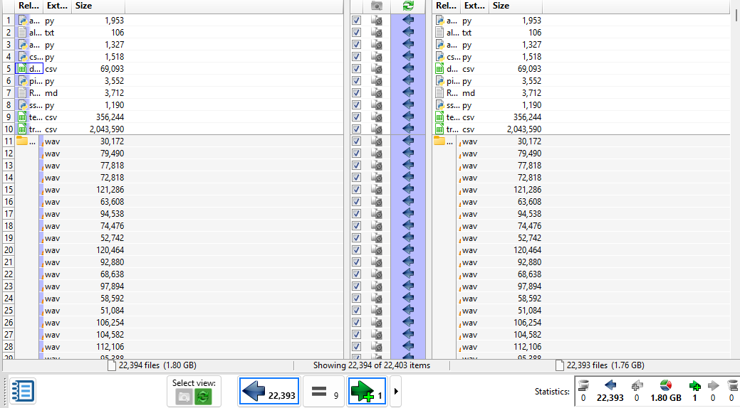The height and width of the screenshot is (408, 740).
Task: Click the statistics green plus arrow showing 1
Action: click(x=694, y=386)
